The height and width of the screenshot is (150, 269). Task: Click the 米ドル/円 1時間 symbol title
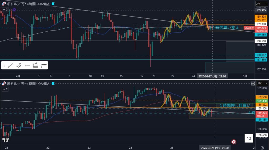coord(26,84)
